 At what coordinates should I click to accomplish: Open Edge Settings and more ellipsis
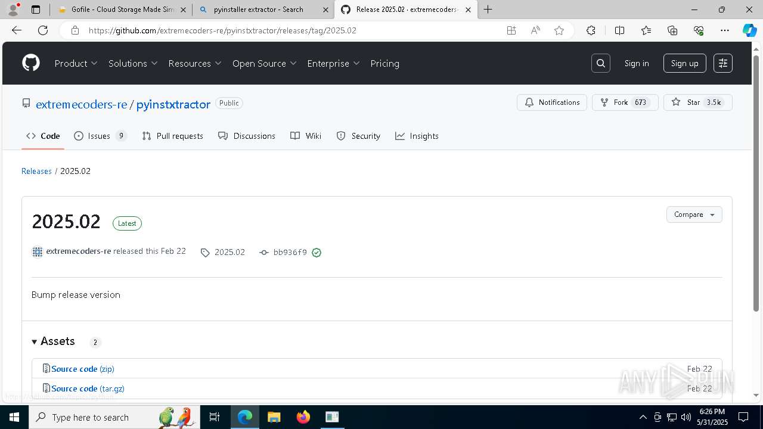pos(725,30)
